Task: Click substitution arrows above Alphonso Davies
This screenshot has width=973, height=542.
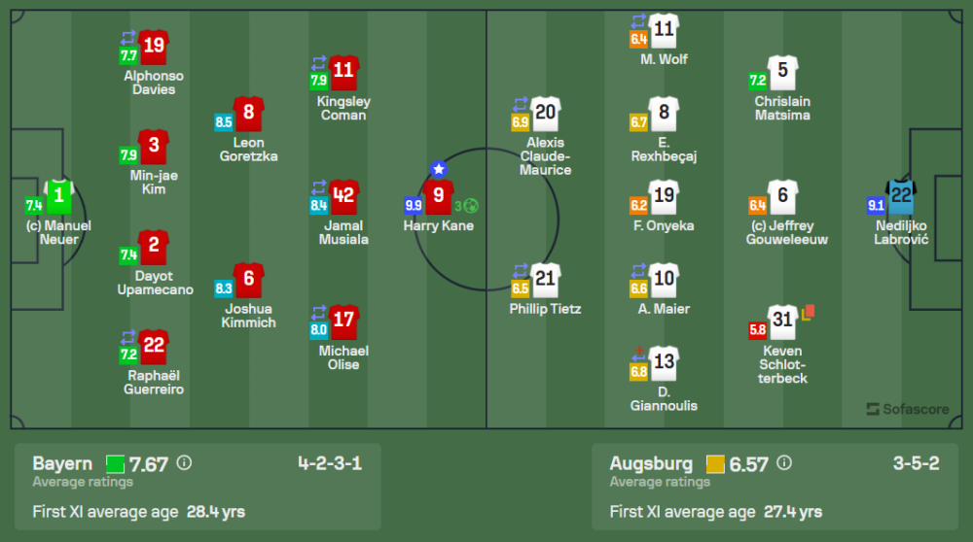Action: (129, 37)
